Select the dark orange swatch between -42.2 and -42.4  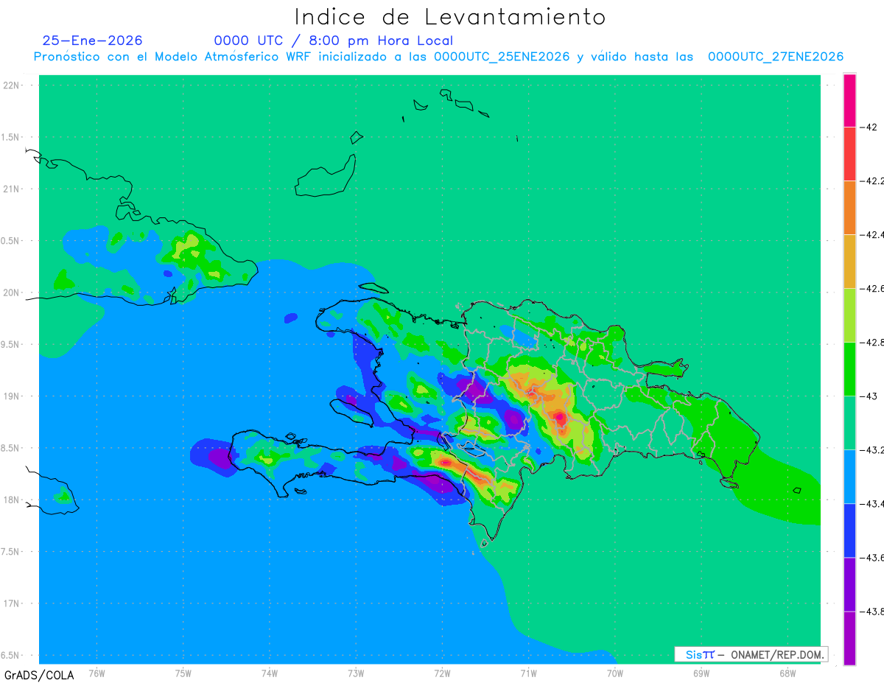(849, 208)
